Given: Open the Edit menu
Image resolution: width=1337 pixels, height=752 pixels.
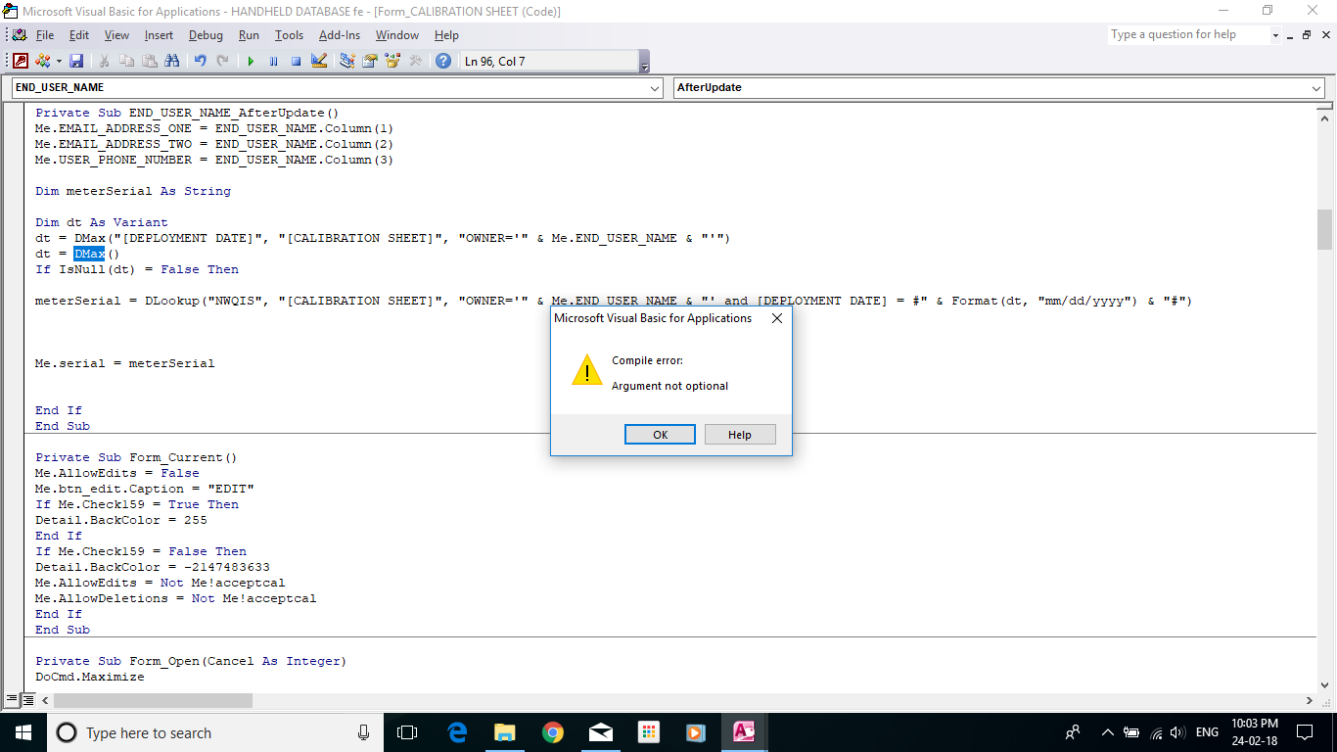Looking at the screenshot, I should coord(79,35).
